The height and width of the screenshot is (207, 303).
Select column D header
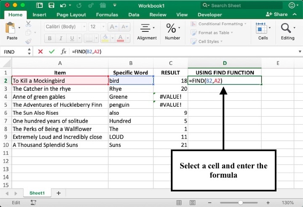point(225,63)
